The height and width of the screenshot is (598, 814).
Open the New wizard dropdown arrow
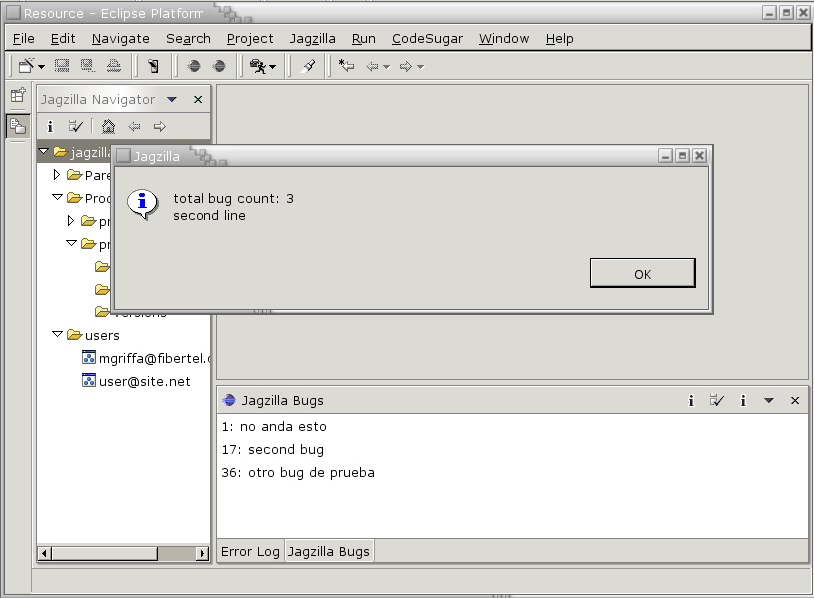[42, 67]
